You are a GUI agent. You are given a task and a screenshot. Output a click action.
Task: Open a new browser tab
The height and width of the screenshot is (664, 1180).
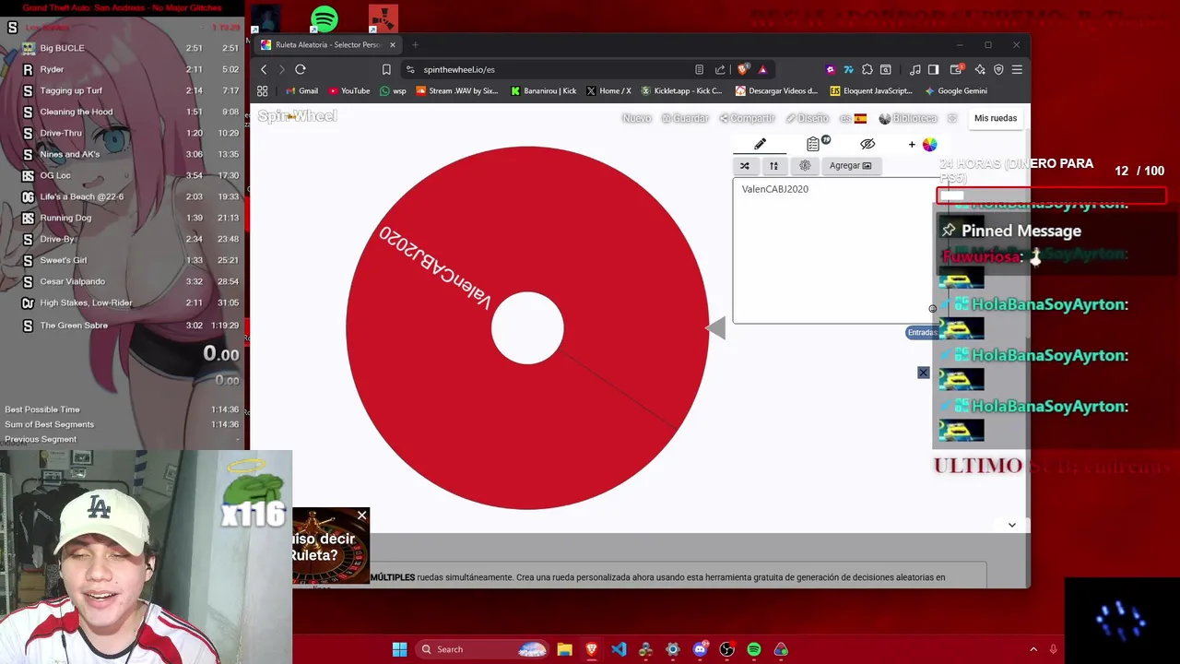pos(415,44)
